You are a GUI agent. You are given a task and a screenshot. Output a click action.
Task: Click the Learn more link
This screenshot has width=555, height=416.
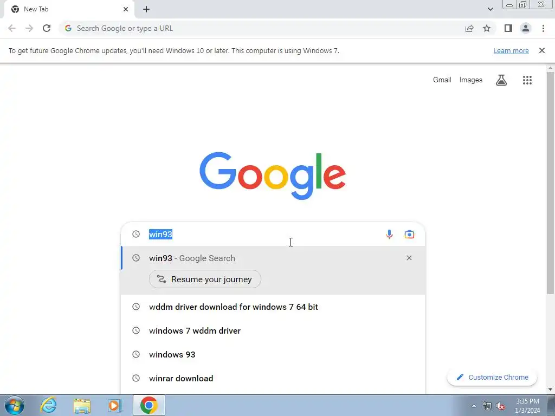pos(511,50)
